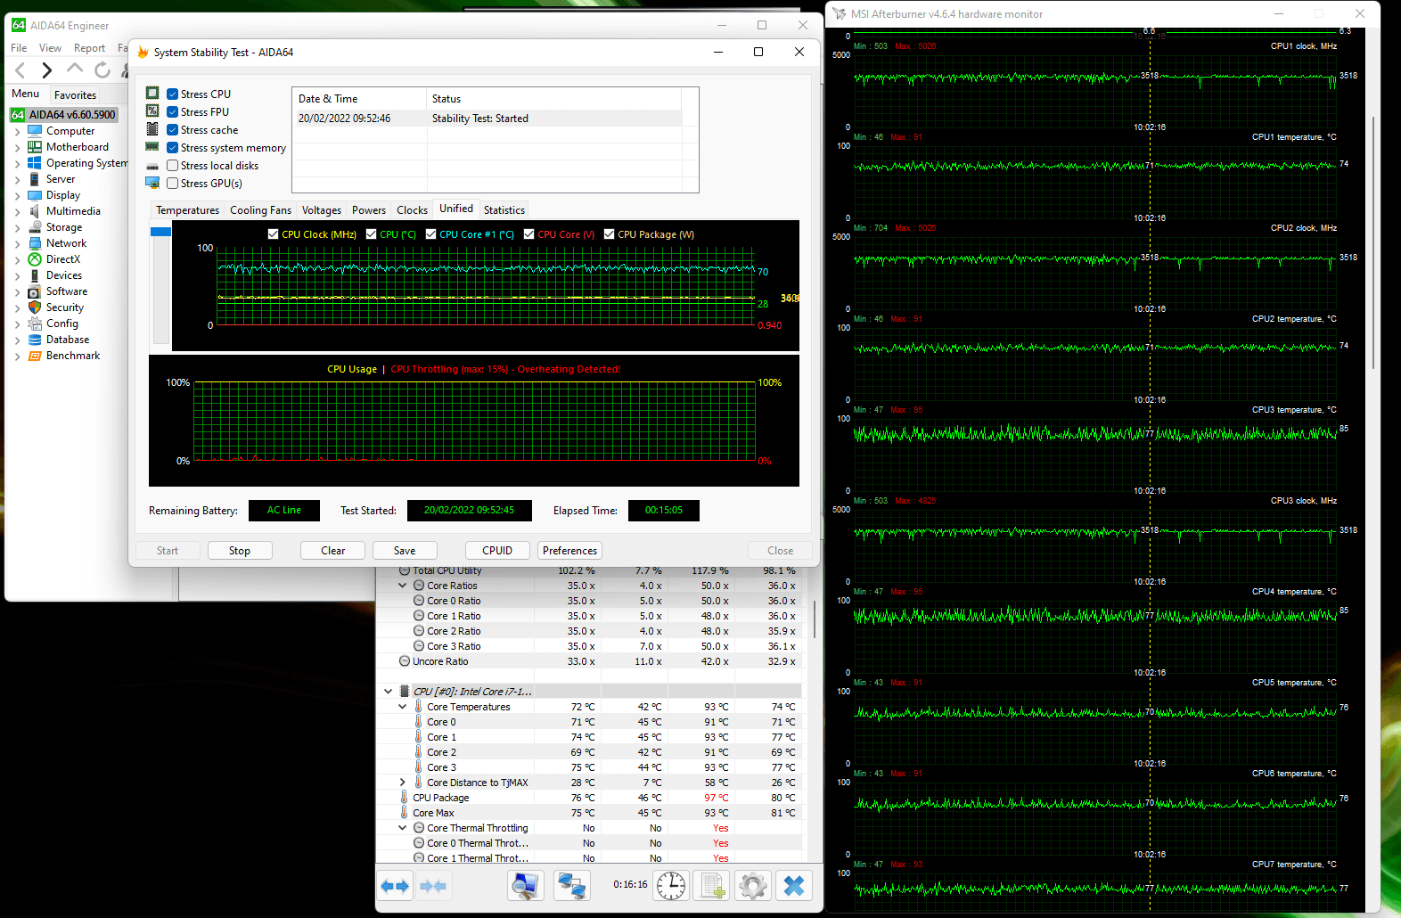Enable Stress local disks checkbox
Image resolution: width=1401 pixels, height=918 pixels.
[x=173, y=166]
